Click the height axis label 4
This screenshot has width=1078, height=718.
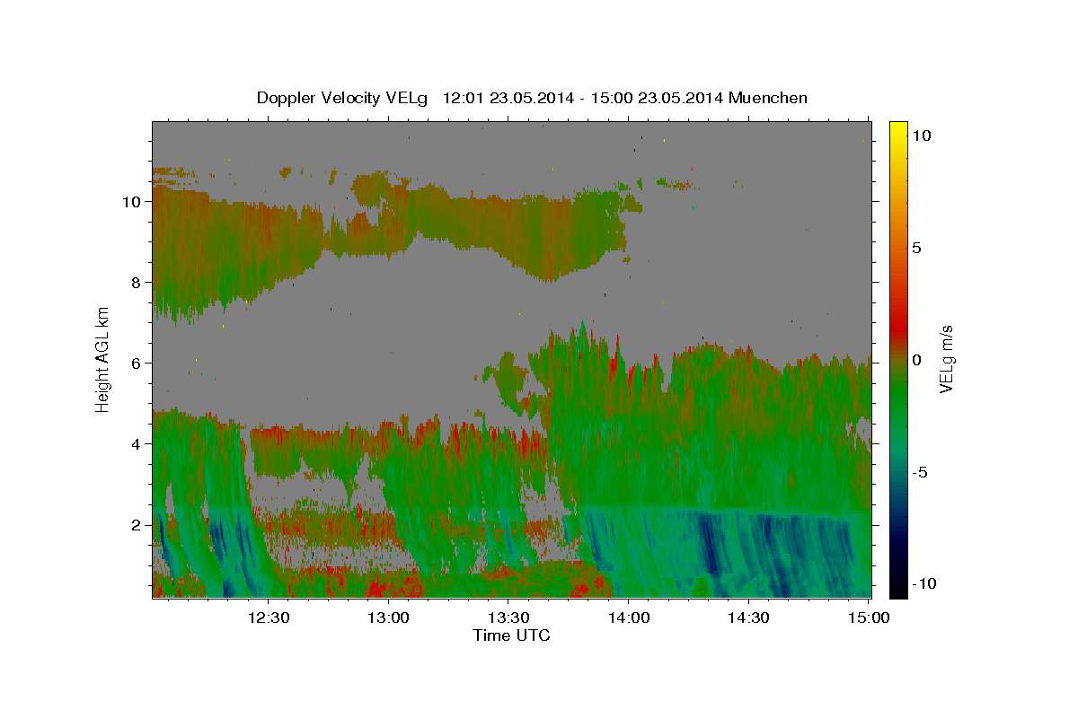[137, 444]
